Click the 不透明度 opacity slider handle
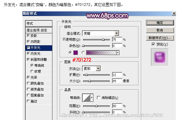This screenshot has height=120, width=177. [x=103, y=40]
